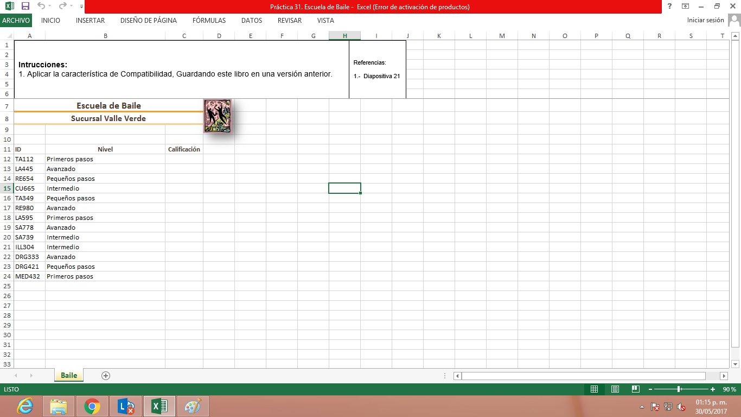Open Google Chrome from the taskbar
Viewport: 741px width, 417px height.
point(92,406)
